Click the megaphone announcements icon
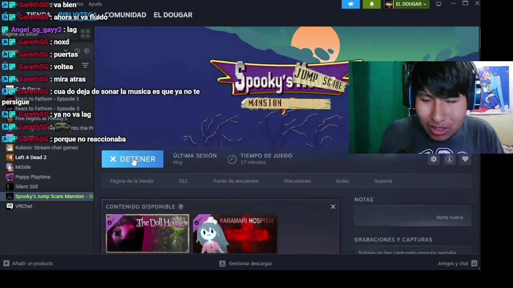 (x=351, y=4)
